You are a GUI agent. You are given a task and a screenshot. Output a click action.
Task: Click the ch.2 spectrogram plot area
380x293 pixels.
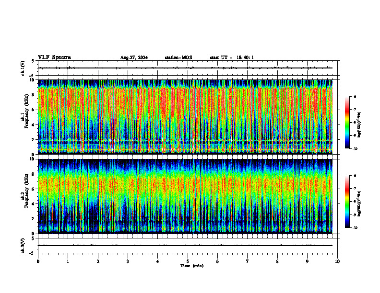coord(185,196)
